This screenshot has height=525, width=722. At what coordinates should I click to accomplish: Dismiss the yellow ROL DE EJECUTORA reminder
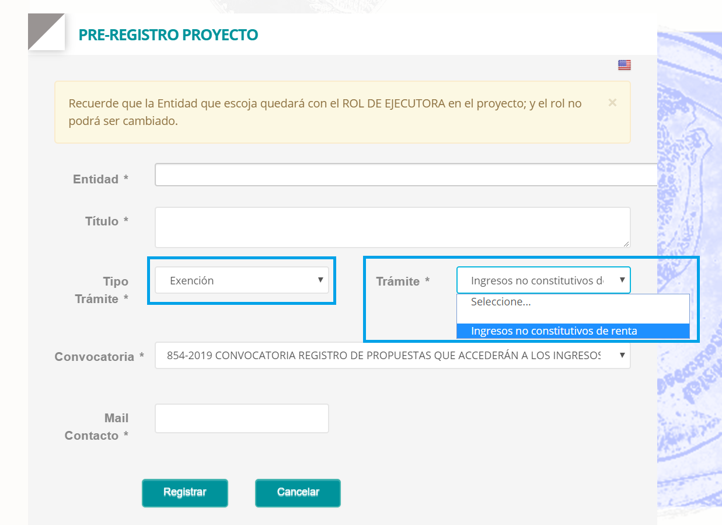pyautogui.click(x=612, y=103)
